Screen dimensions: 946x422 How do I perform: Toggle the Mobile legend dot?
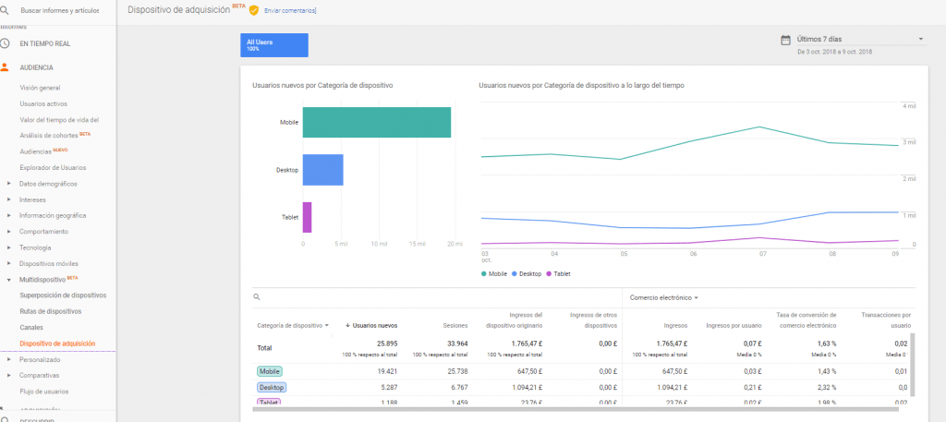(x=484, y=273)
